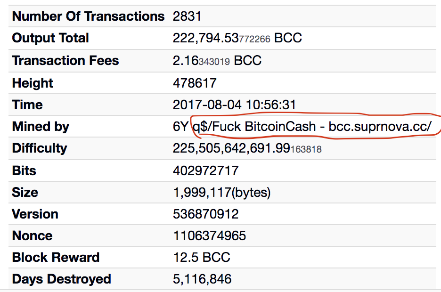Click the block height 478617

[x=195, y=83]
